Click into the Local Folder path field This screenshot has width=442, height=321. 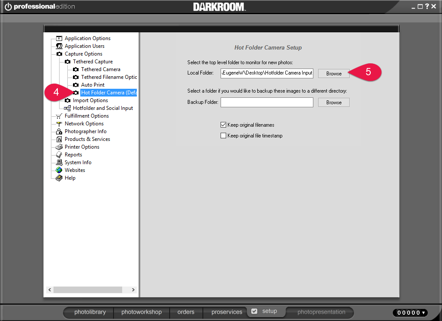[267, 73]
